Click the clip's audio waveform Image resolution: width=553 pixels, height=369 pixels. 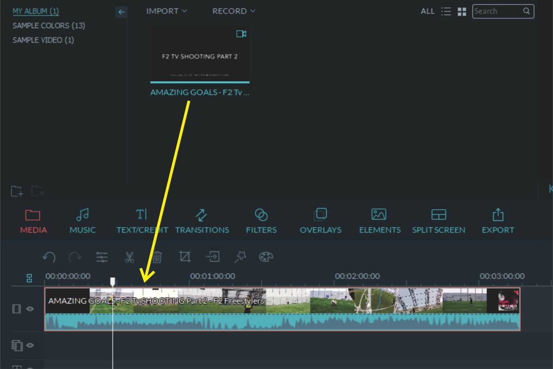pos(282,322)
